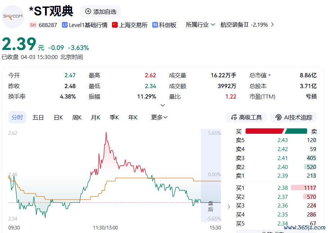328x233 pixels.
Task: Click 量比 value 1.22
Action: [231, 96]
